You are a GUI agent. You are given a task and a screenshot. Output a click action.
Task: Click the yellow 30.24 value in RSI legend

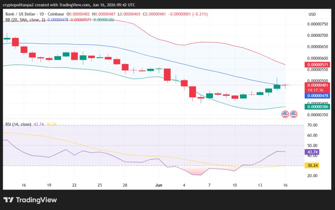click(x=51, y=124)
